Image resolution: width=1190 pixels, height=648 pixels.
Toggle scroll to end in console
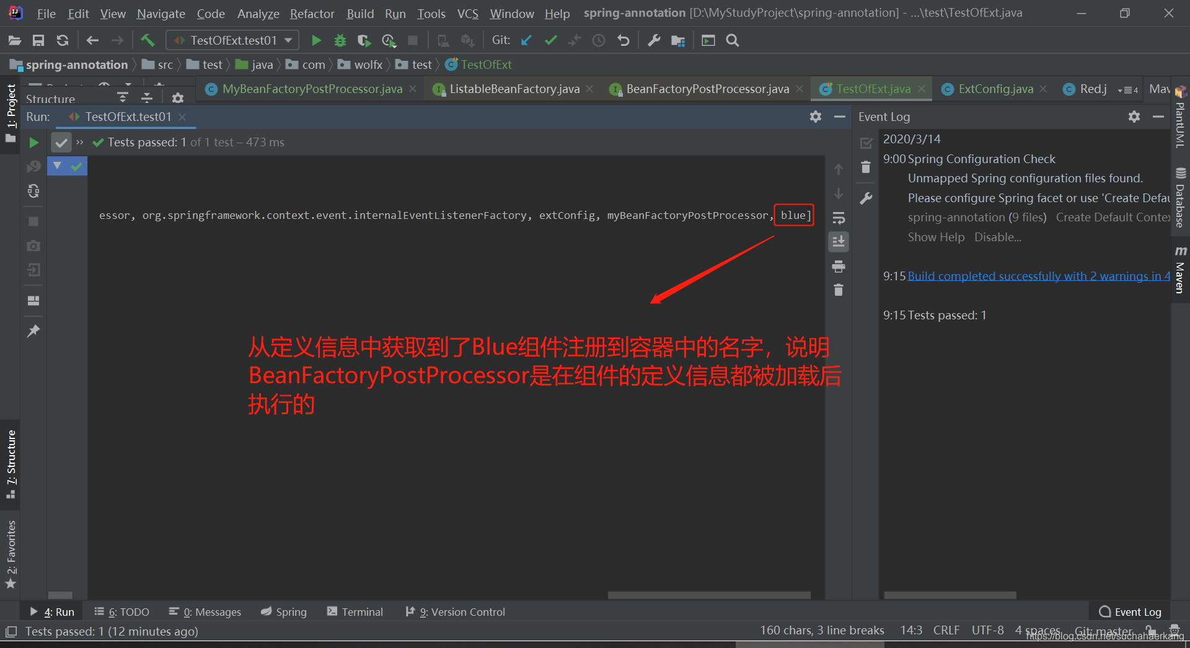pyautogui.click(x=839, y=242)
